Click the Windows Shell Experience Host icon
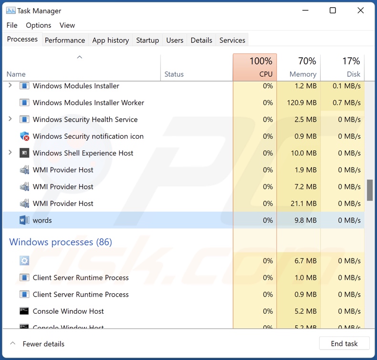This screenshot has height=360, width=377. (x=24, y=153)
